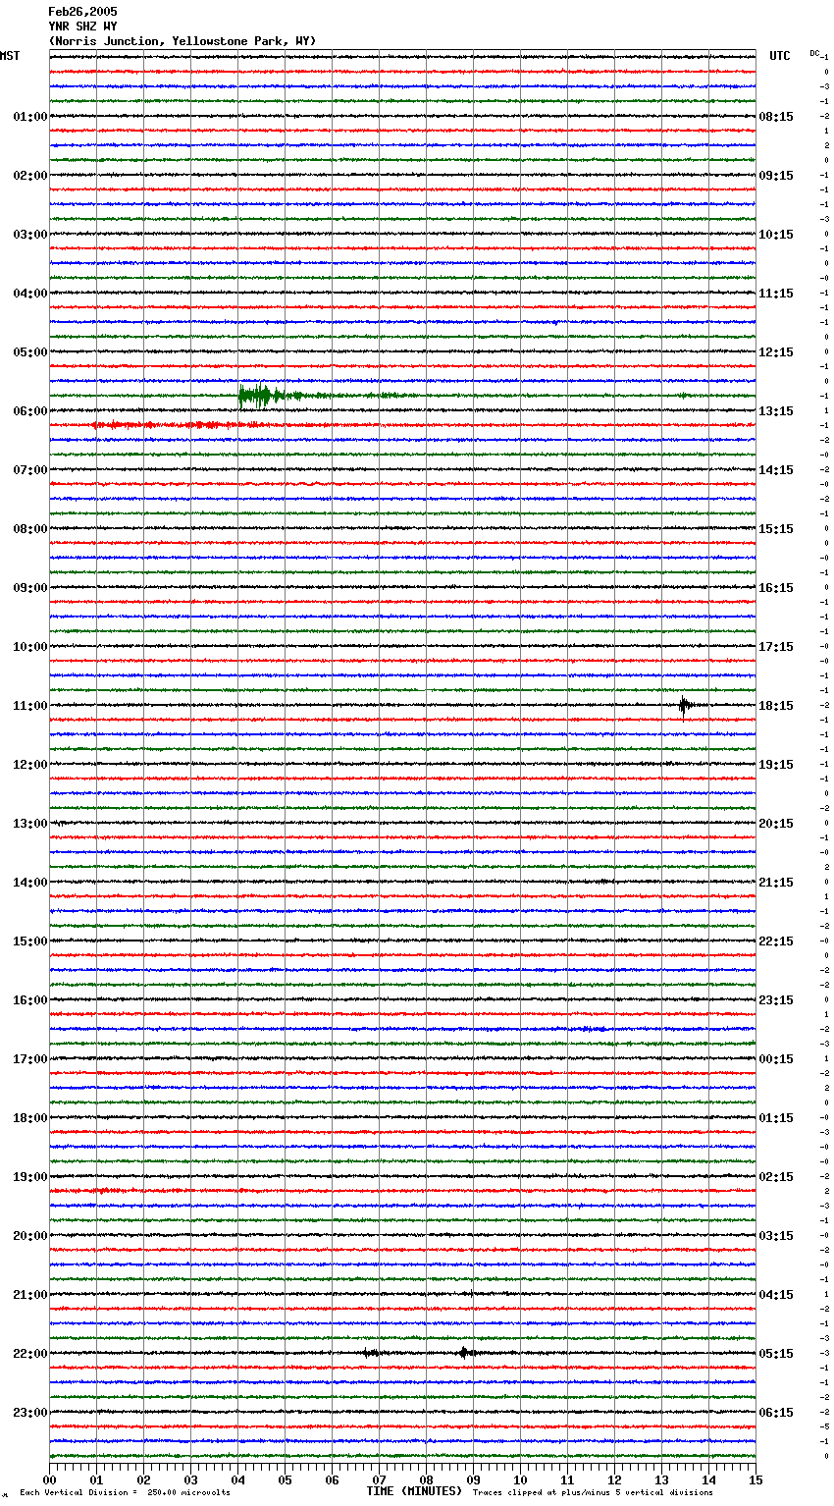Click the 14:15 UTC time label
834x1506 pixels.
tap(776, 470)
